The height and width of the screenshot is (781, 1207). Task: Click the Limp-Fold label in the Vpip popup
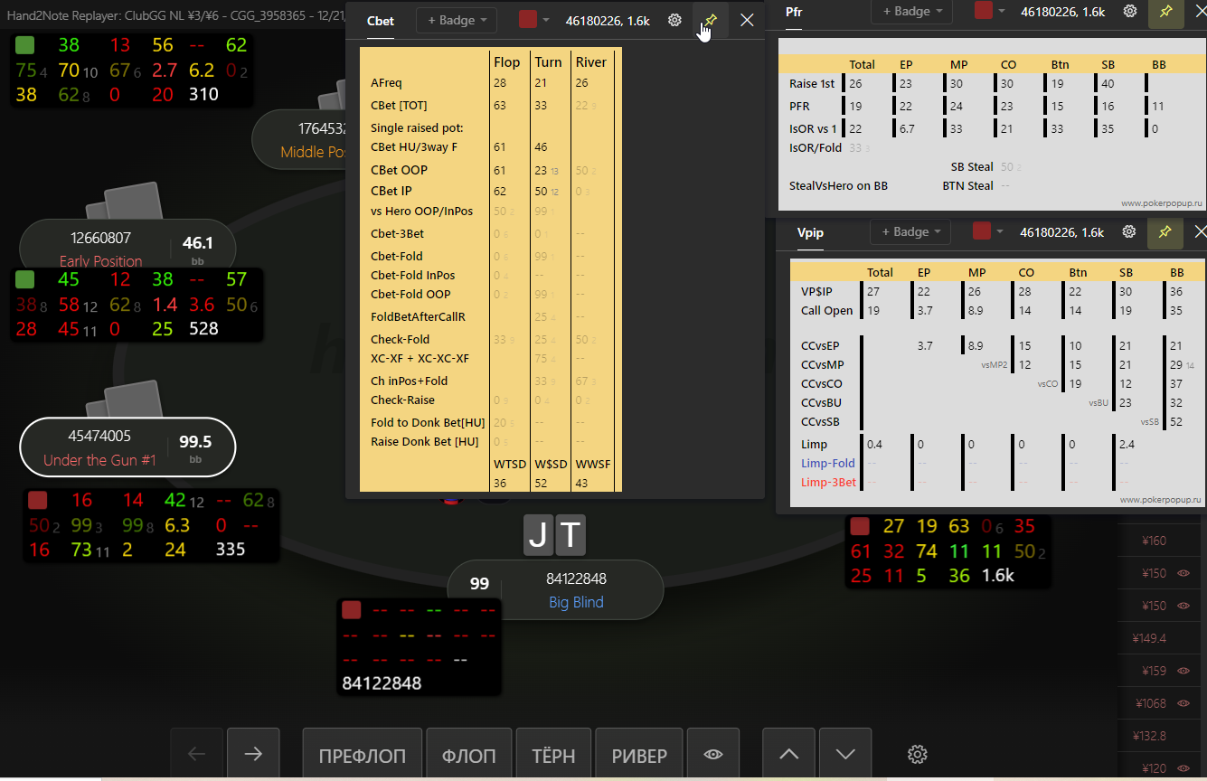click(x=828, y=463)
